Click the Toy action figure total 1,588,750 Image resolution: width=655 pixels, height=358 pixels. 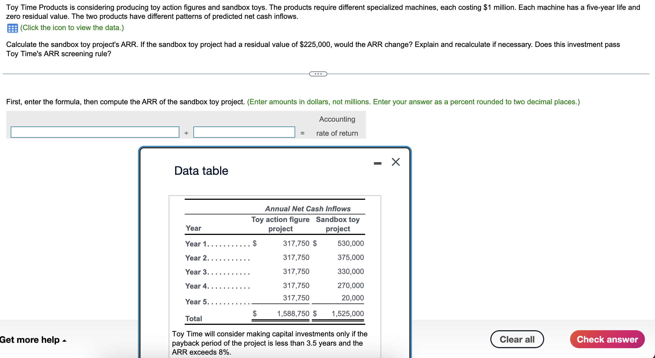click(x=293, y=314)
